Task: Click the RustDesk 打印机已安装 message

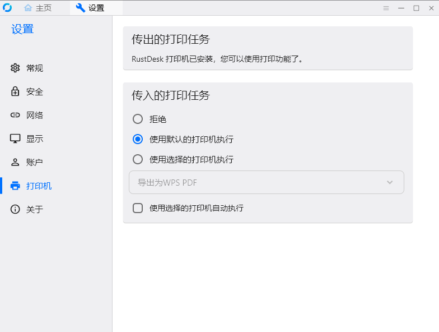Action: pos(217,59)
